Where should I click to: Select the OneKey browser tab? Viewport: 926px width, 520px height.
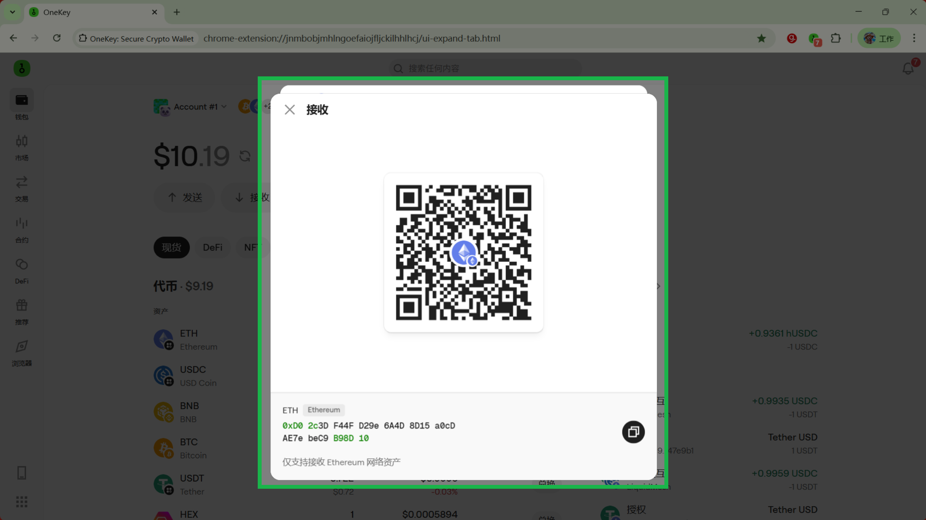click(x=94, y=12)
